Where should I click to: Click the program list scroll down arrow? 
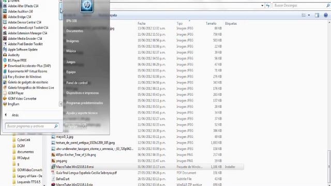pos(61,104)
